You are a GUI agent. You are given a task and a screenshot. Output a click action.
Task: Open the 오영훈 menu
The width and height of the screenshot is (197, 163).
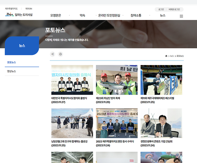[56, 15]
